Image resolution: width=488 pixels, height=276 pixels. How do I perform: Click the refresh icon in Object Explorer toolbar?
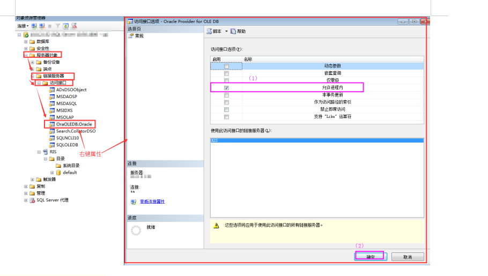pyautogui.click(x=65, y=26)
